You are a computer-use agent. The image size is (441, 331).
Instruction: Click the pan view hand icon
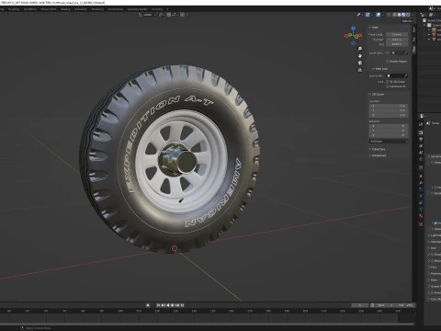[360, 56]
